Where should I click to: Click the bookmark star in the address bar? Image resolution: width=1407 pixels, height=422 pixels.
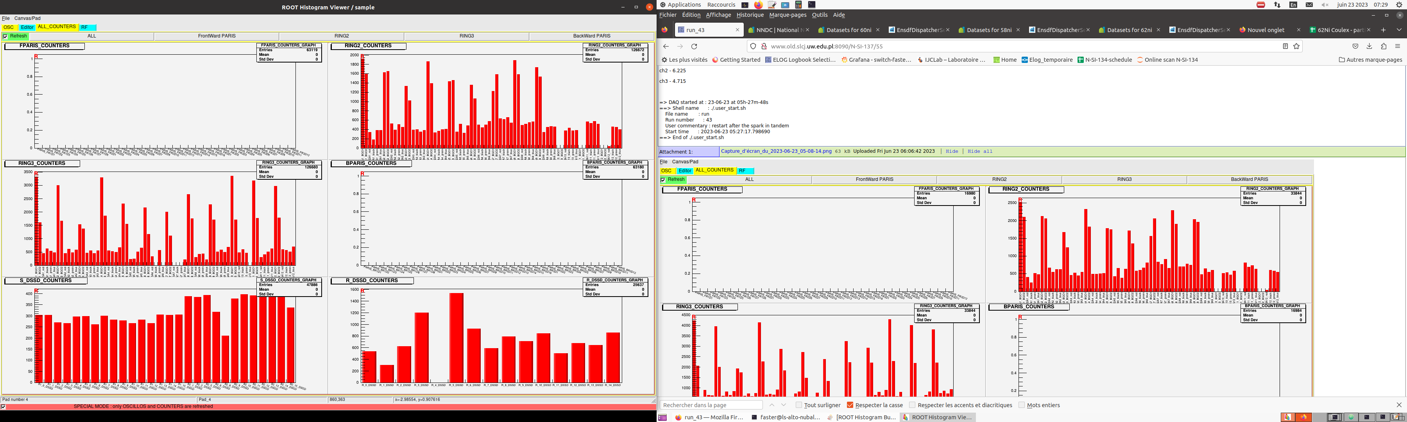[x=1296, y=46]
